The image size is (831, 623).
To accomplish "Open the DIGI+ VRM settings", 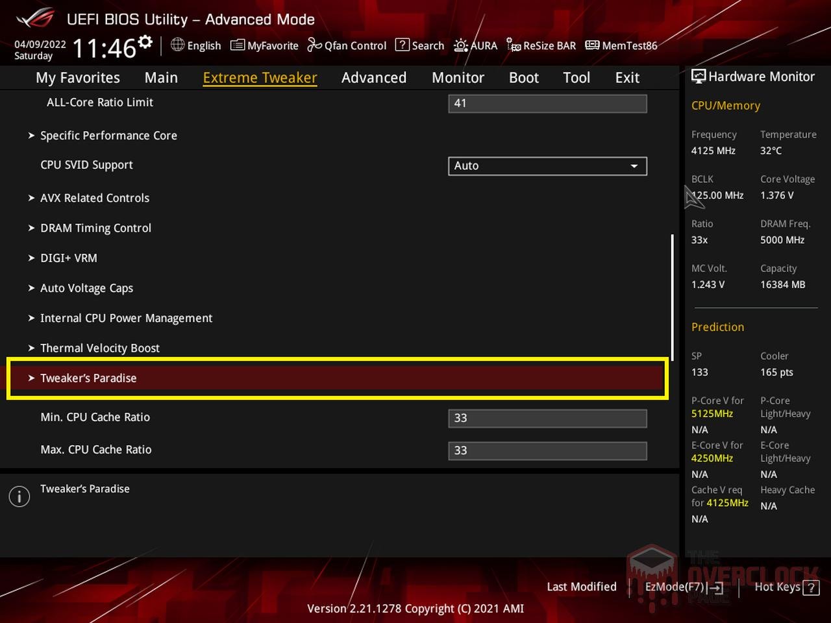I will click(68, 258).
